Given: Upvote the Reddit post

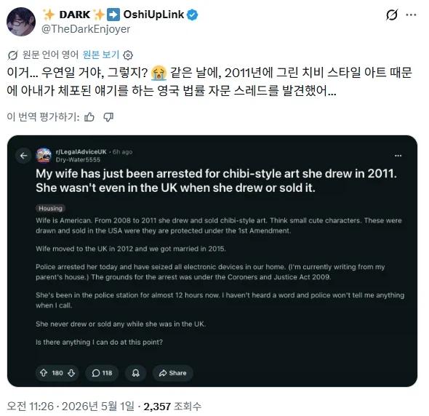Looking at the screenshot, I should point(44,373).
